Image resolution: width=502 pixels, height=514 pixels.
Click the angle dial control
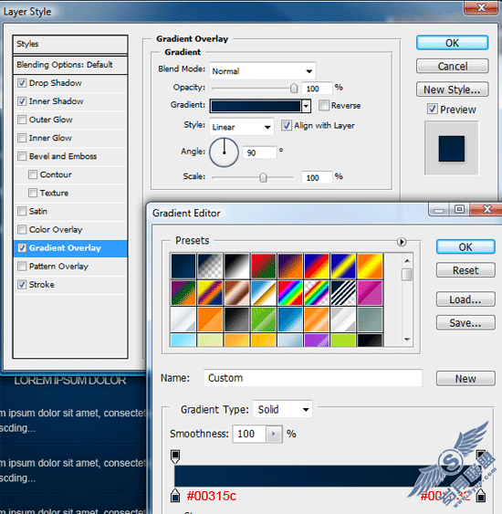225,152
